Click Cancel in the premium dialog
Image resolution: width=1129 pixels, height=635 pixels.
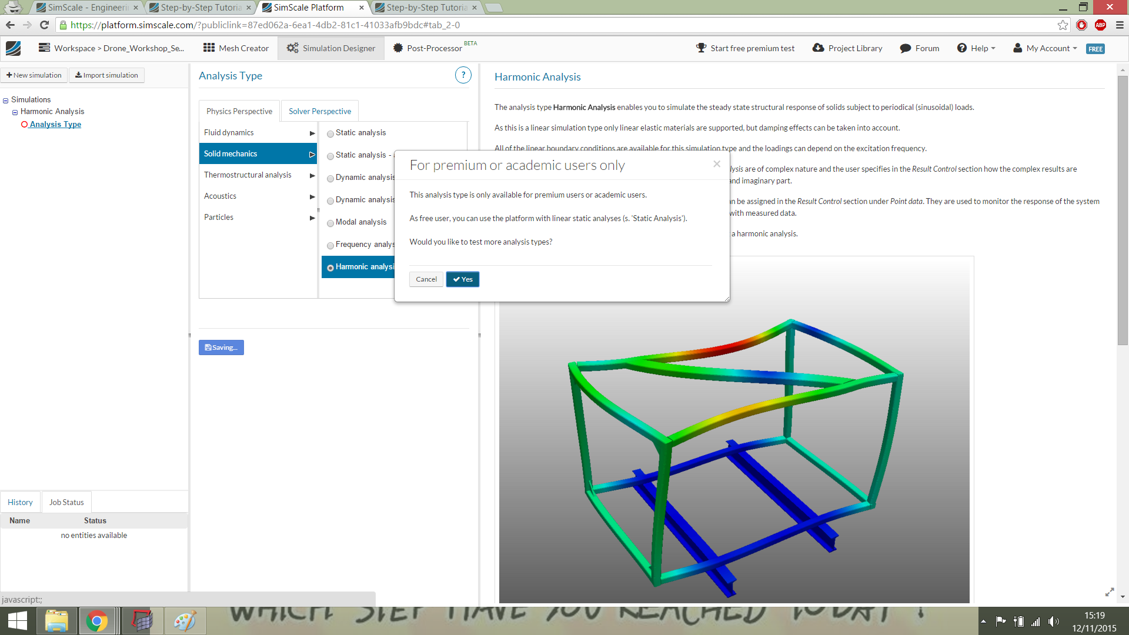pyautogui.click(x=426, y=279)
